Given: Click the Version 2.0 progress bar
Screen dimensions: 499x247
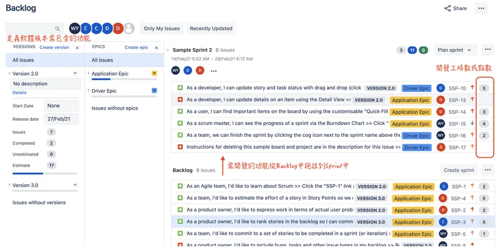Looking at the screenshot, I should point(45,174).
